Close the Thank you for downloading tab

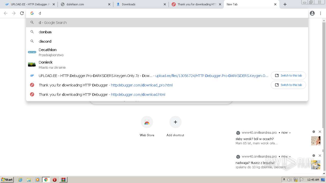[220, 4]
